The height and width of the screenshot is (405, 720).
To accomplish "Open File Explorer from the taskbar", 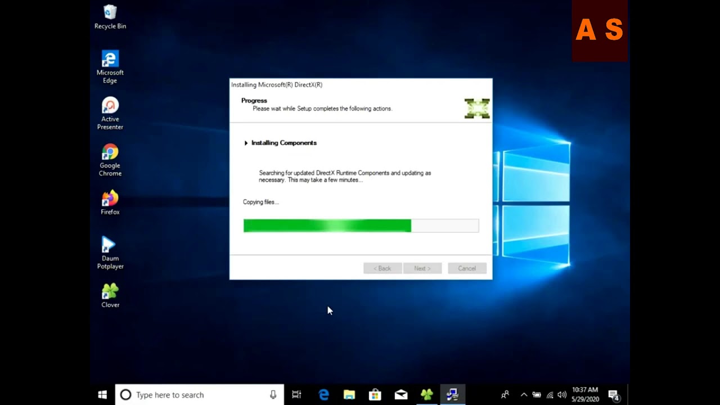I will [x=349, y=395].
